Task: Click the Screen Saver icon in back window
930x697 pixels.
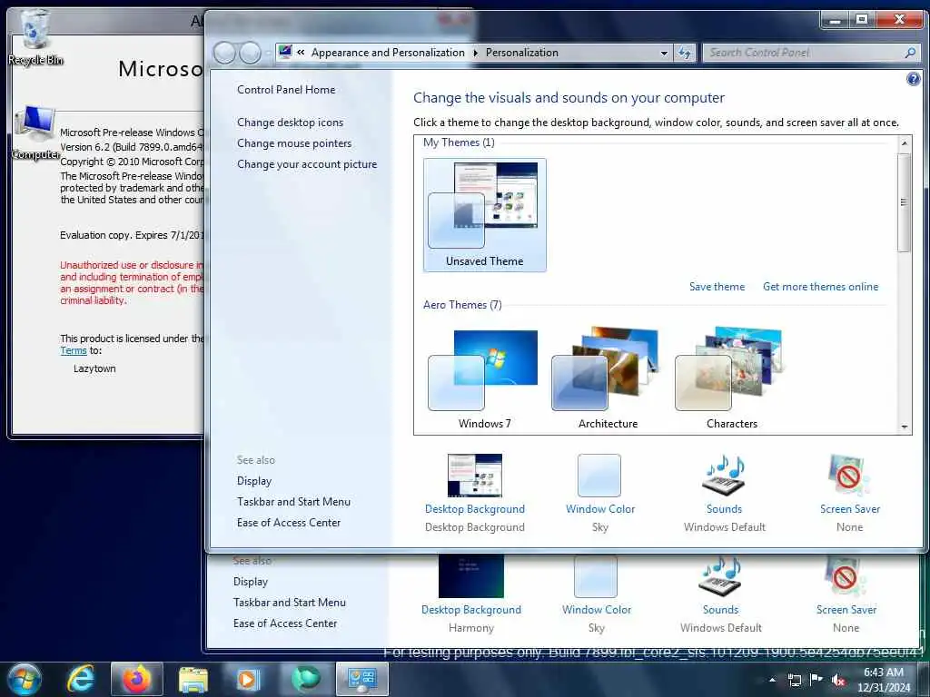Action: pos(846,576)
